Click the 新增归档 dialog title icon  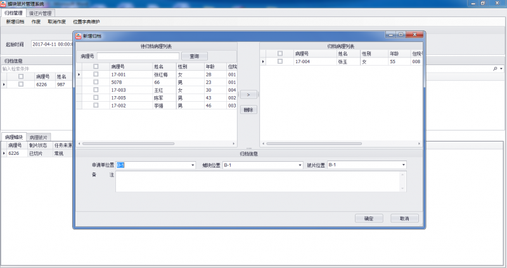click(x=79, y=36)
